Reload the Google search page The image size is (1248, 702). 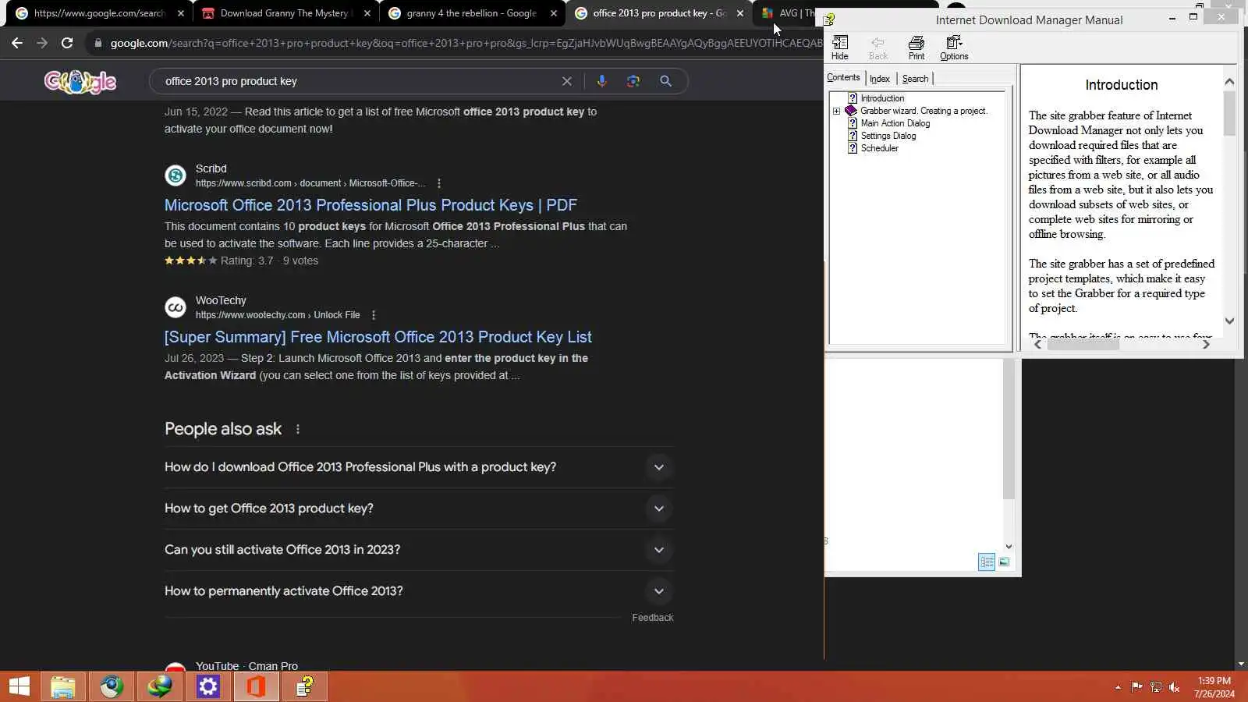(x=67, y=43)
